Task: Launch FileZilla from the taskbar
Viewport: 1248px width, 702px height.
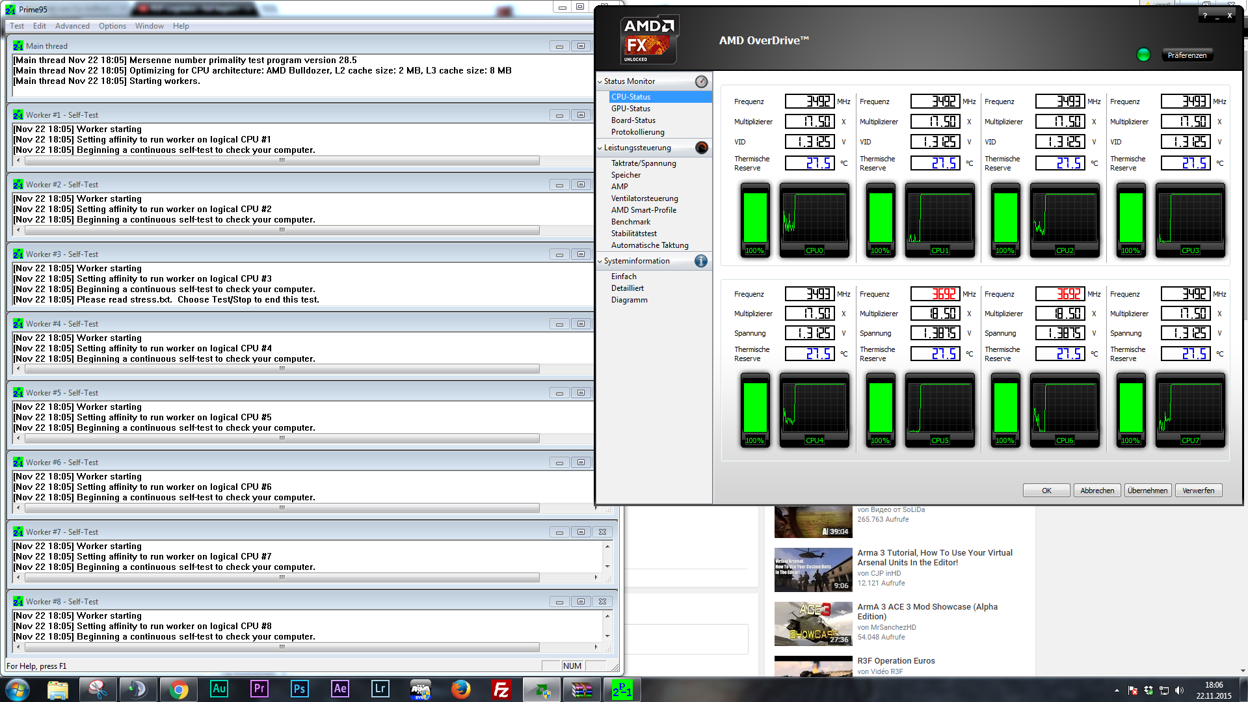Action: (x=501, y=689)
